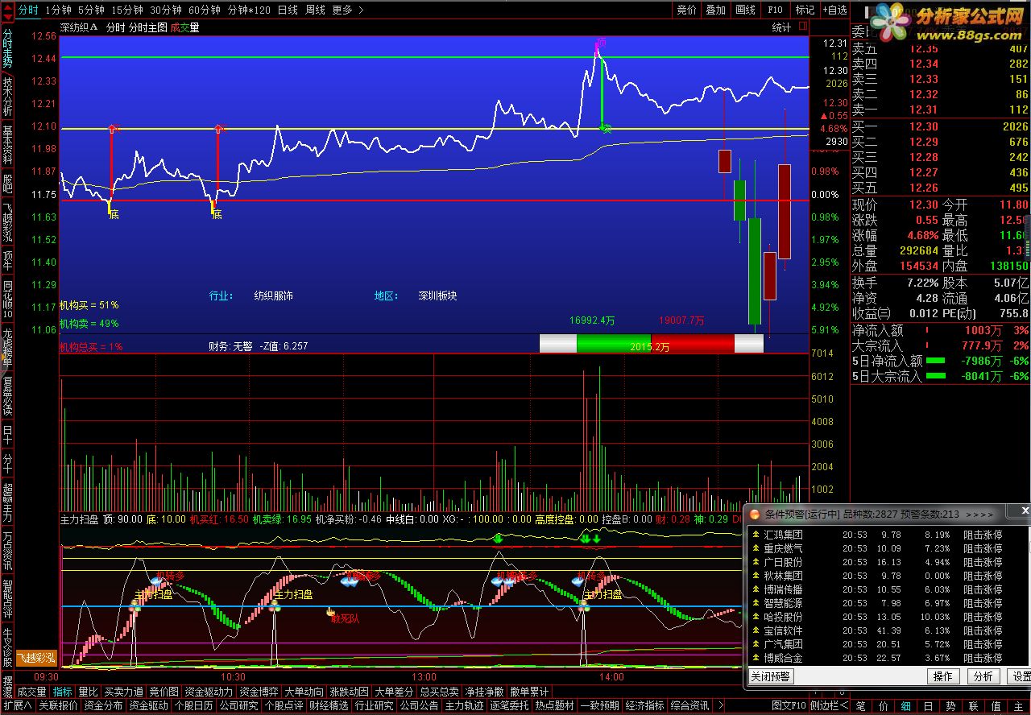Viewport: 1031px width, 715px height.
Task: Select the 指标 indicator tab
Action: [63, 692]
